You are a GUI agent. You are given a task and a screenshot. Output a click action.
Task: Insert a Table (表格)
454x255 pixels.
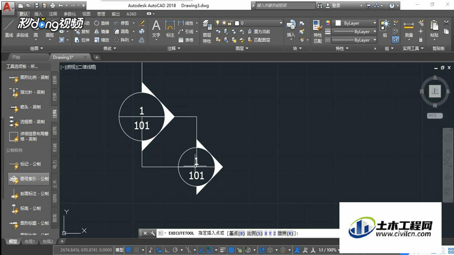[x=186, y=40]
